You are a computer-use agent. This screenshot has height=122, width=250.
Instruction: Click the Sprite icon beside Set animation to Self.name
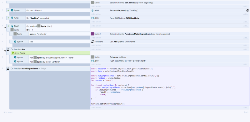[x=92, y=2]
